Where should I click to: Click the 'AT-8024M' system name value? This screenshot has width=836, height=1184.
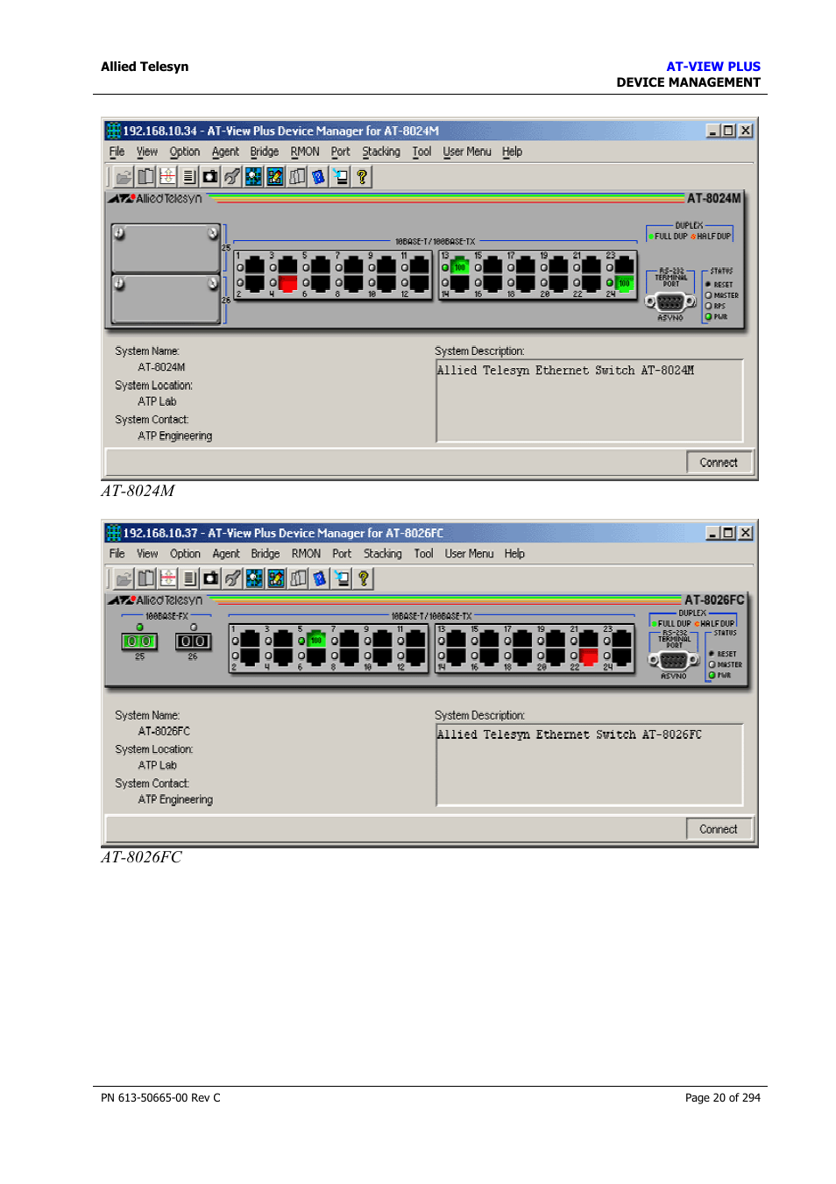click(x=161, y=367)
